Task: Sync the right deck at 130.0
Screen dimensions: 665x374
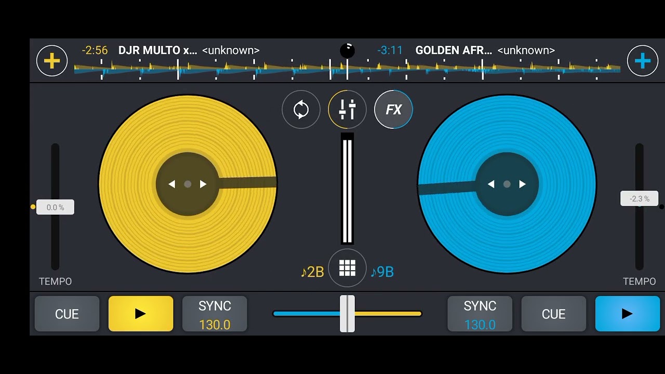Action: [480, 314]
